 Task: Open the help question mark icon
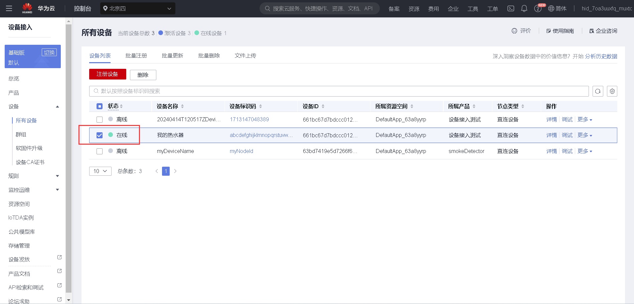[537, 9]
